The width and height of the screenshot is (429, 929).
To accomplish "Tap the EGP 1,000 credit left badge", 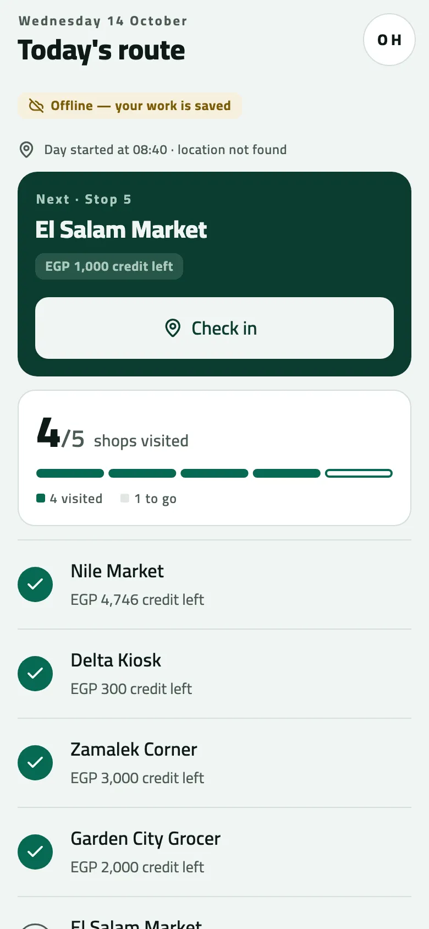I will pos(109,266).
